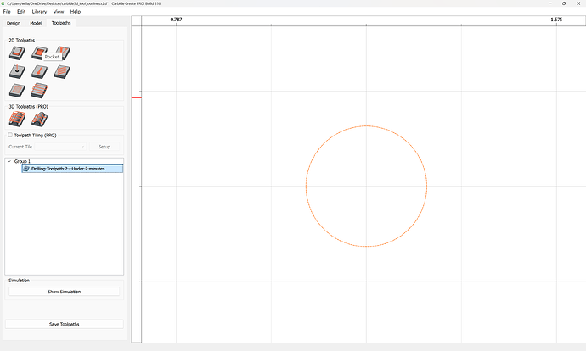Click the tiling Setup button
Screen dimensions: 586x351
104,147
